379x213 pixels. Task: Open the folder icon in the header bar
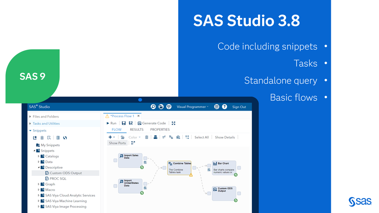(x=161, y=107)
